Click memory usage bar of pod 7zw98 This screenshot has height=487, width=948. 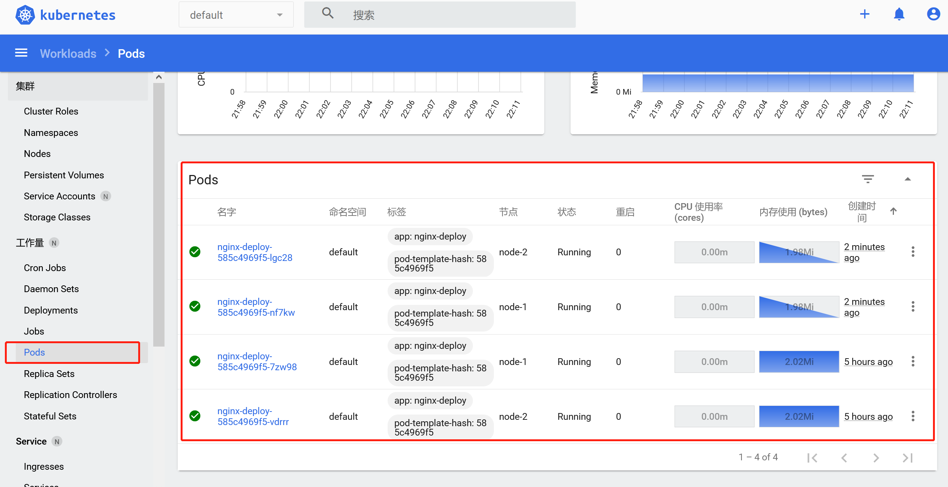click(799, 362)
